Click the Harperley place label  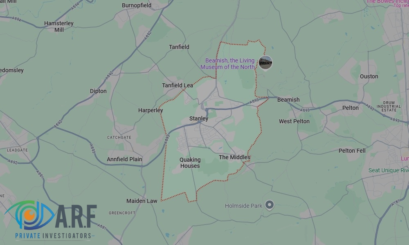click(151, 110)
